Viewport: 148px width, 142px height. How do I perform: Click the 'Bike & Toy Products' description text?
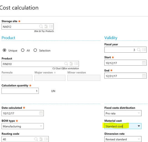44,31
